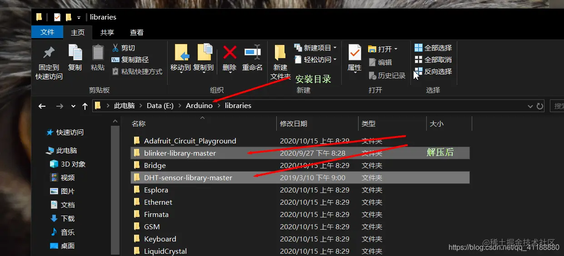This screenshot has width=564, height=256.
Task: Click the Properties (属性) icon
Action: click(x=354, y=53)
